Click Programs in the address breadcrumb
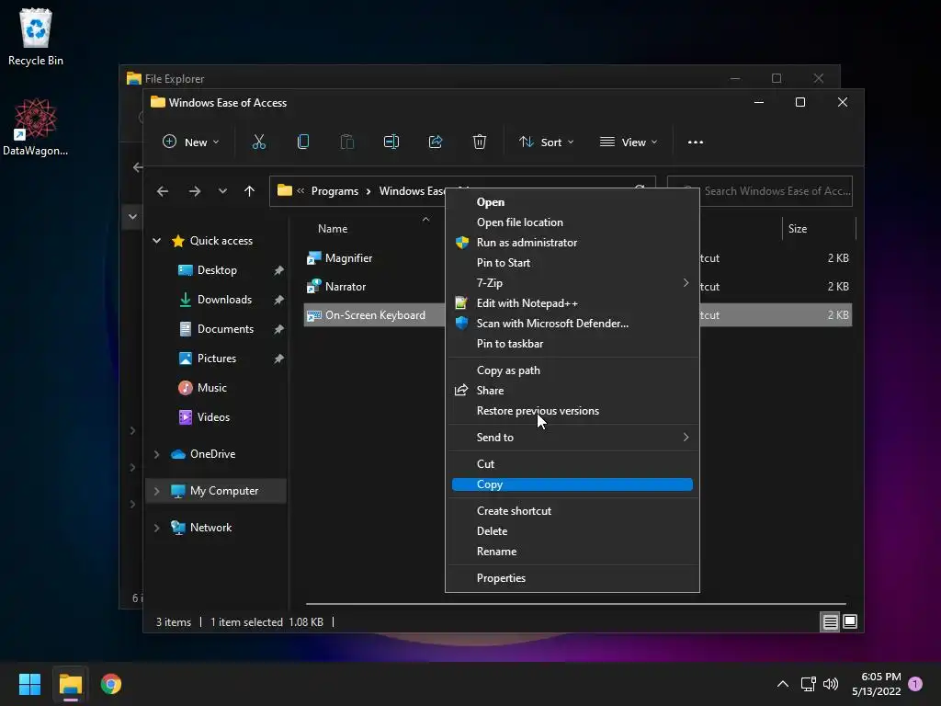941x706 pixels. [334, 191]
